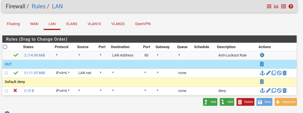Click Rules breadcrumb link
This screenshot has width=303, height=113.
pos(38,6)
